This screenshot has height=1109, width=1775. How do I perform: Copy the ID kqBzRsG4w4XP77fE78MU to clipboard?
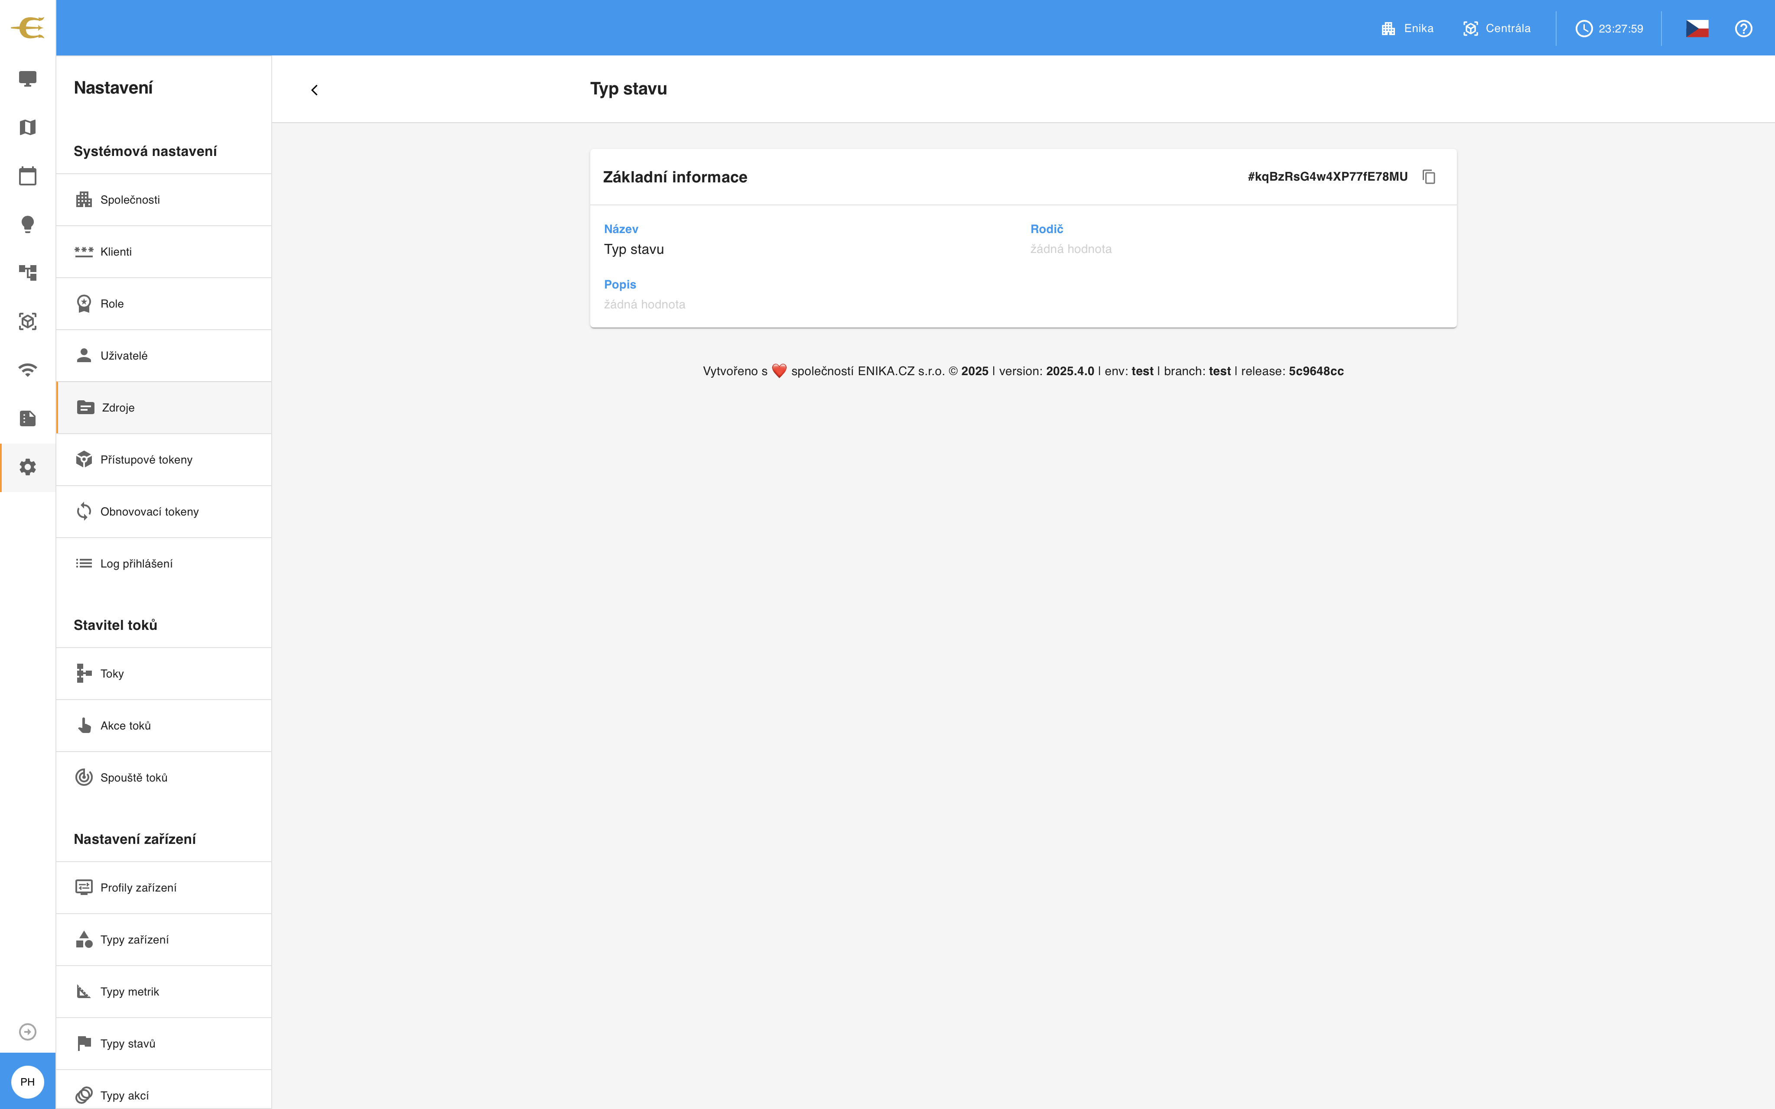(1429, 177)
